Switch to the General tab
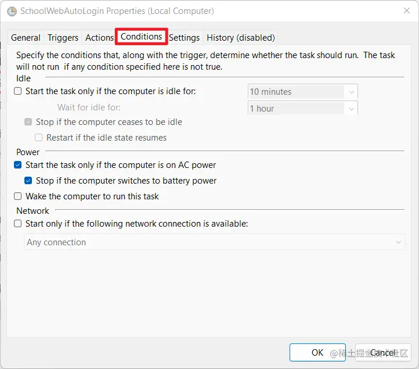Viewport: 419px width, 369px height. pyautogui.click(x=26, y=37)
